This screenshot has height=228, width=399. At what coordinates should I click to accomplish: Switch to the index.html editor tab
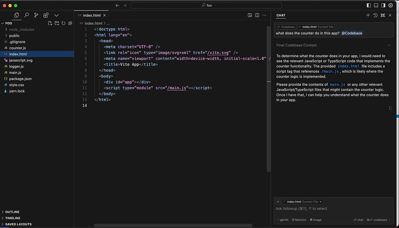(x=91, y=15)
